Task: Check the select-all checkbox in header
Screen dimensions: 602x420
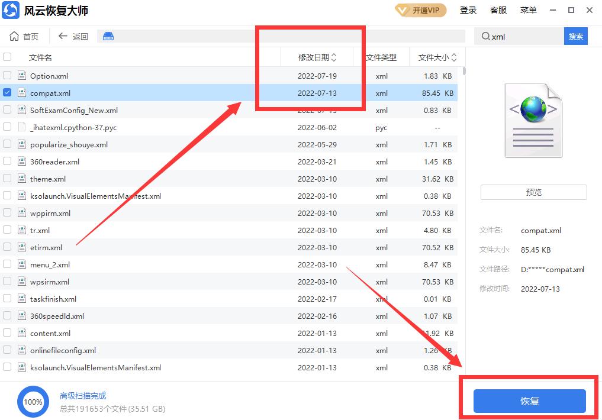Action: (x=8, y=57)
